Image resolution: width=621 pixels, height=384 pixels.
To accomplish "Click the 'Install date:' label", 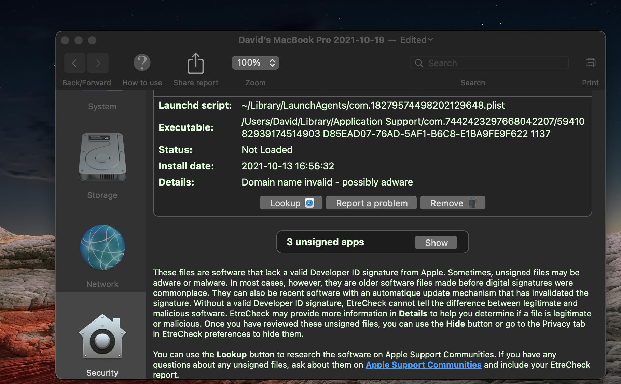I will tap(186, 166).
